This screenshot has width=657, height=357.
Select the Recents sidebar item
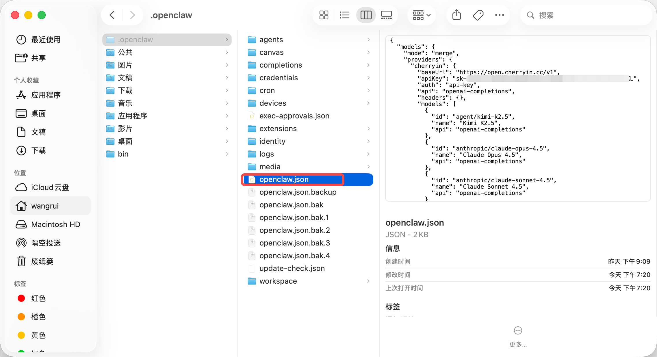coord(46,40)
